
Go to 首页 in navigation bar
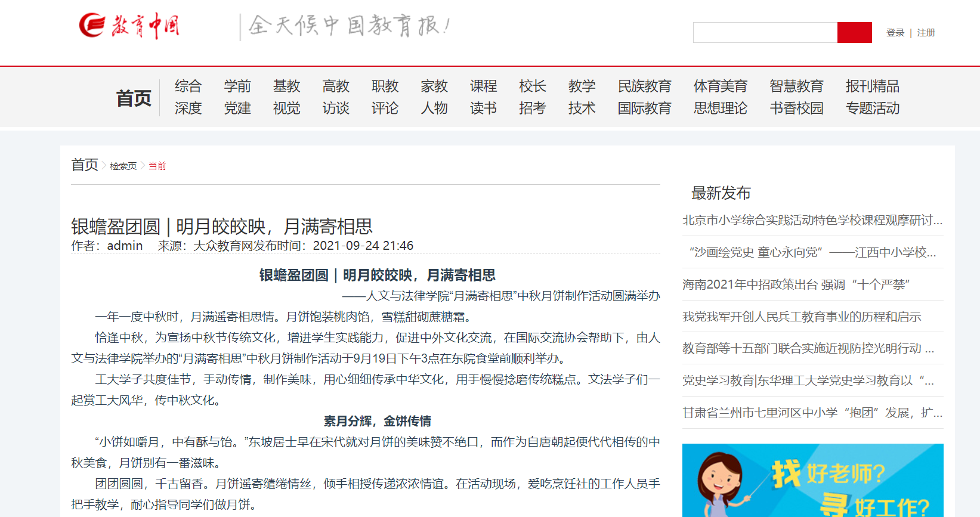(x=134, y=98)
